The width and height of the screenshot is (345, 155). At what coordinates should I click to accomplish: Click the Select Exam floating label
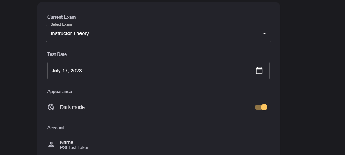point(61,25)
